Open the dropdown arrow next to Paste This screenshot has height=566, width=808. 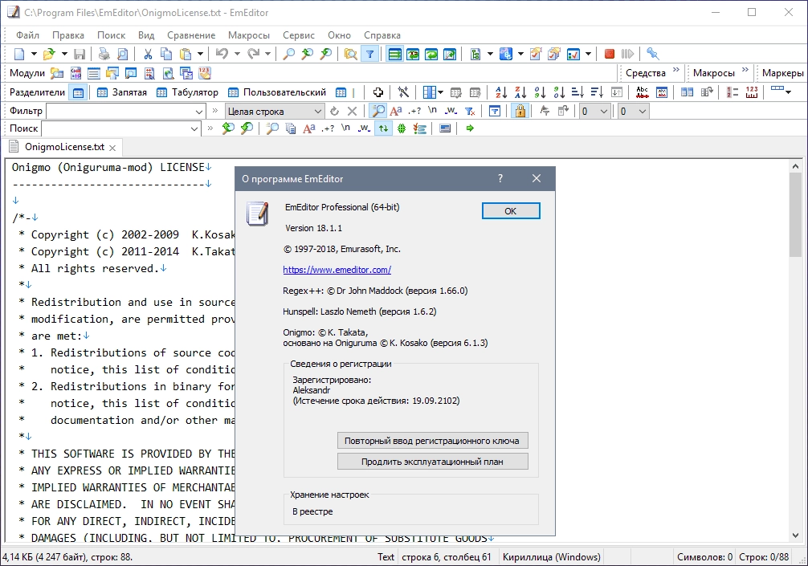[200, 54]
